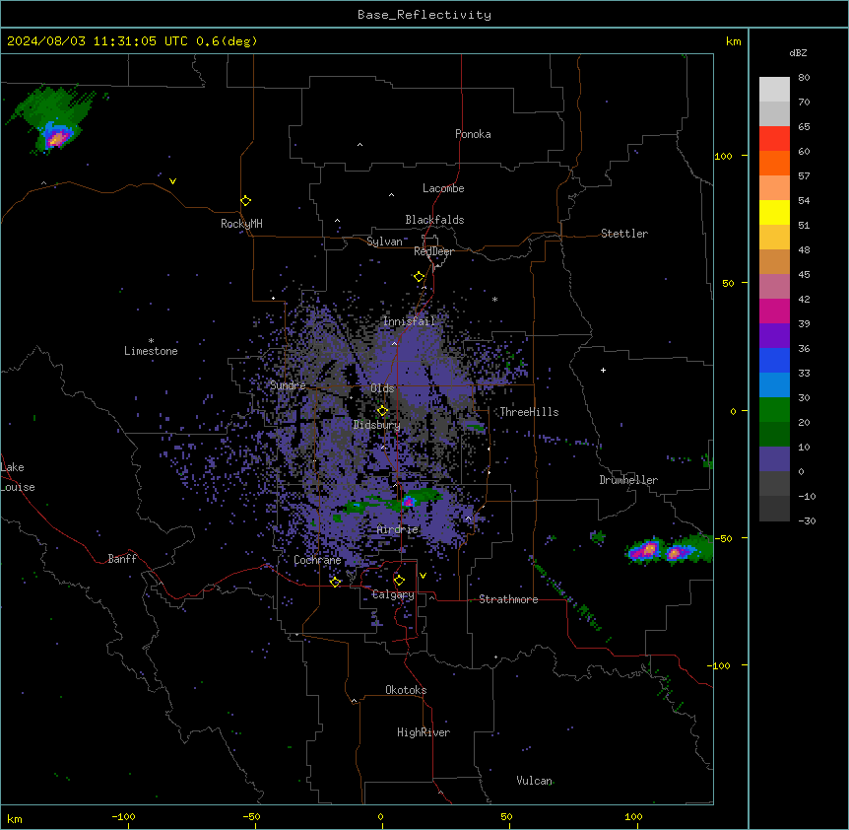Viewport: 849px width, 830px height.
Task: Click the Airdrie city label
Action: pyautogui.click(x=398, y=529)
